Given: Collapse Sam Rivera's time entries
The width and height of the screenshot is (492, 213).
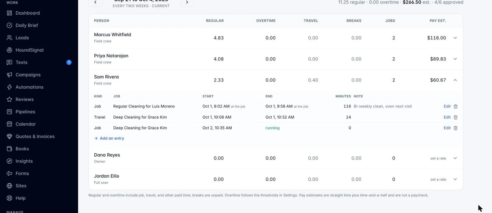Looking at the screenshot, I should [455, 80].
